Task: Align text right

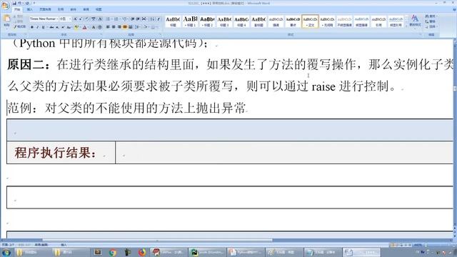Action: [119, 27]
